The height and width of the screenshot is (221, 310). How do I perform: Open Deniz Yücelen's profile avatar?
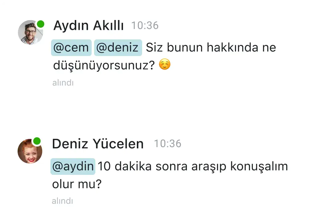[x=30, y=151]
